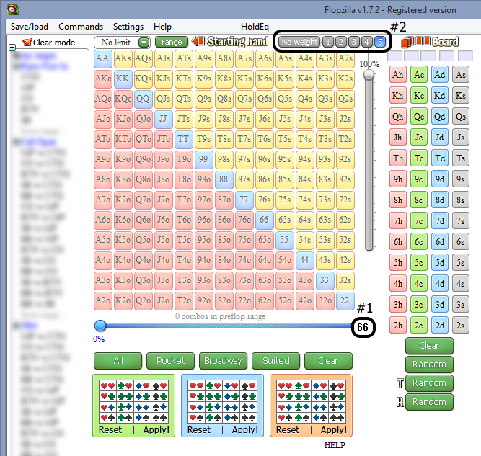
Task: Pick the Ac board card
Action: [x=419, y=74]
